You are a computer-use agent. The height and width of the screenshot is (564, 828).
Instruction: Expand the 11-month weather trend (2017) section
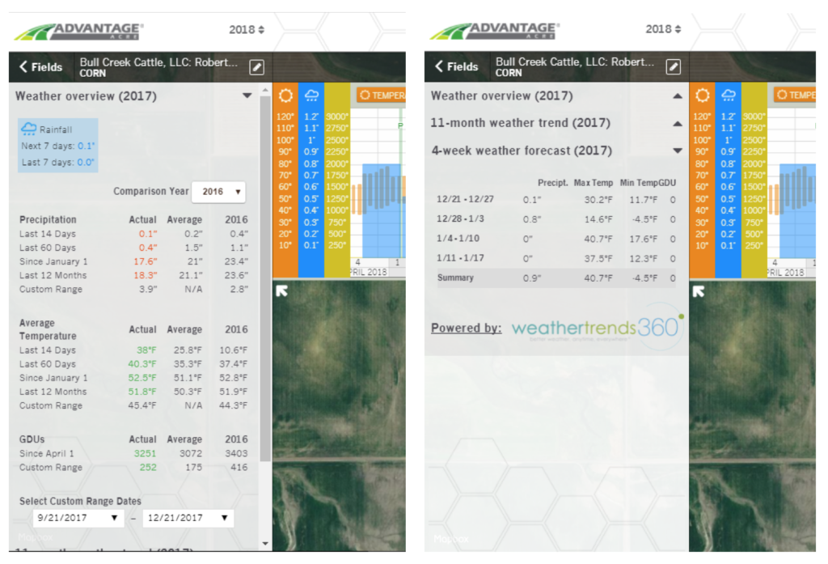tap(678, 124)
